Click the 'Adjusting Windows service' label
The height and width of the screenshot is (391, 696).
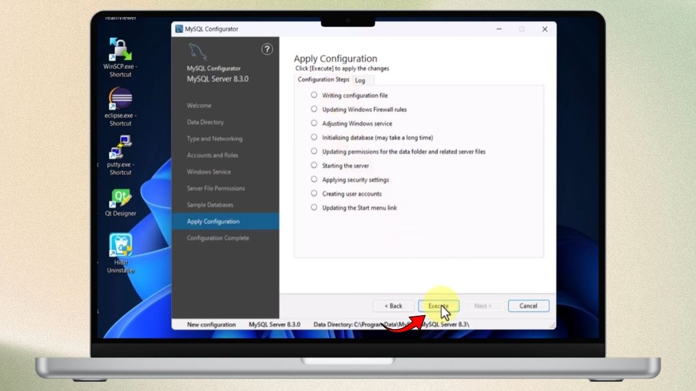click(x=357, y=123)
